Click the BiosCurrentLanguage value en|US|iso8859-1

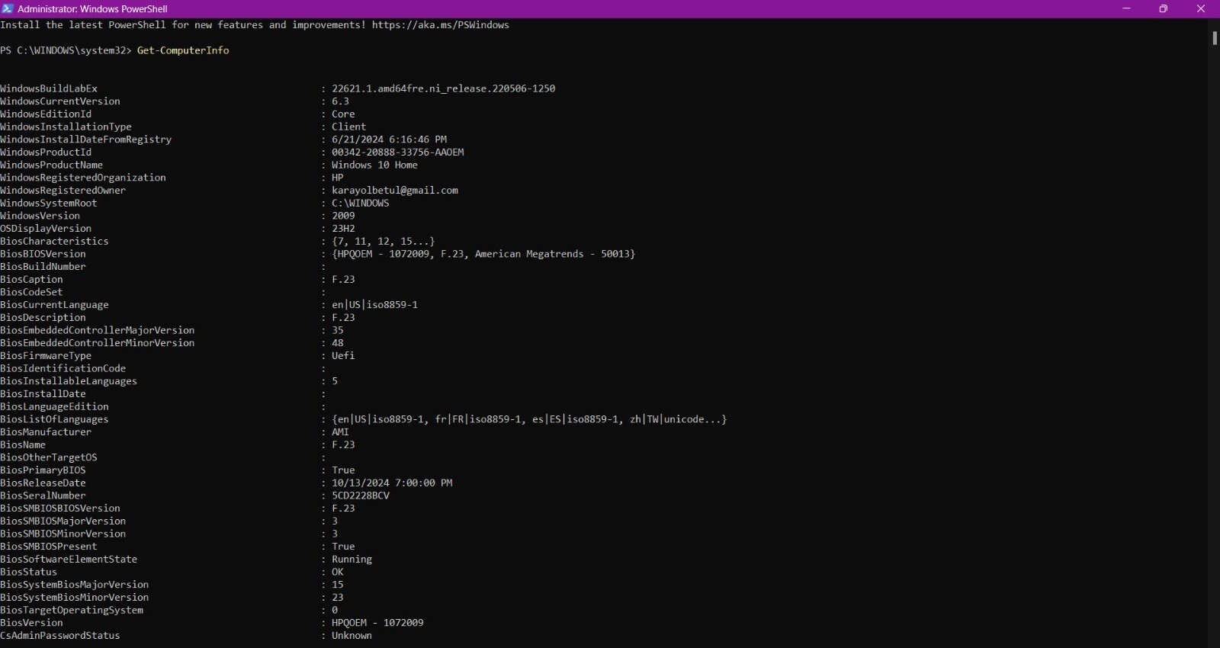[374, 305]
